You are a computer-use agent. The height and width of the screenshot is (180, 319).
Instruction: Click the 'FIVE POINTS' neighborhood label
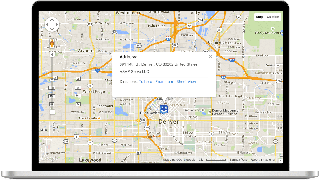pyautogui.click(x=178, y=105)
